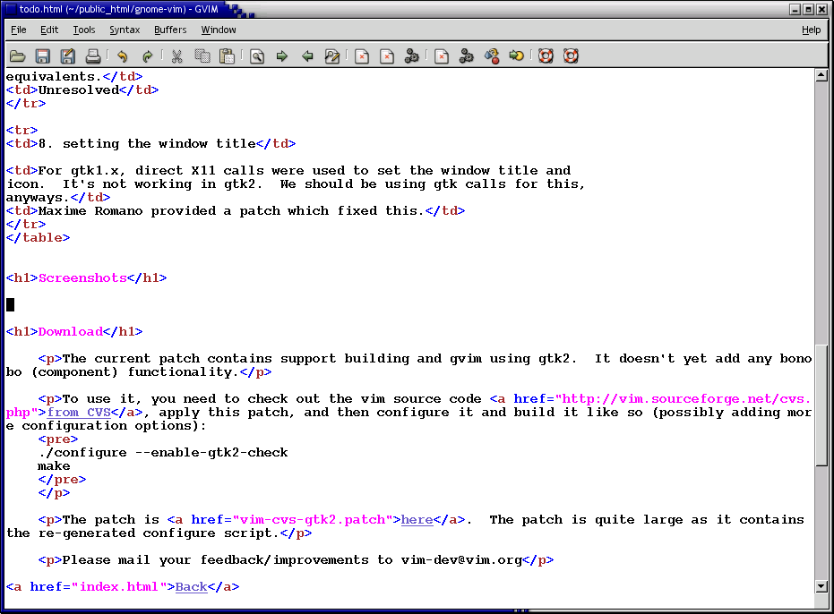Open Find with the magnifier page icon

pyautogui.click(x=257, y=55)
